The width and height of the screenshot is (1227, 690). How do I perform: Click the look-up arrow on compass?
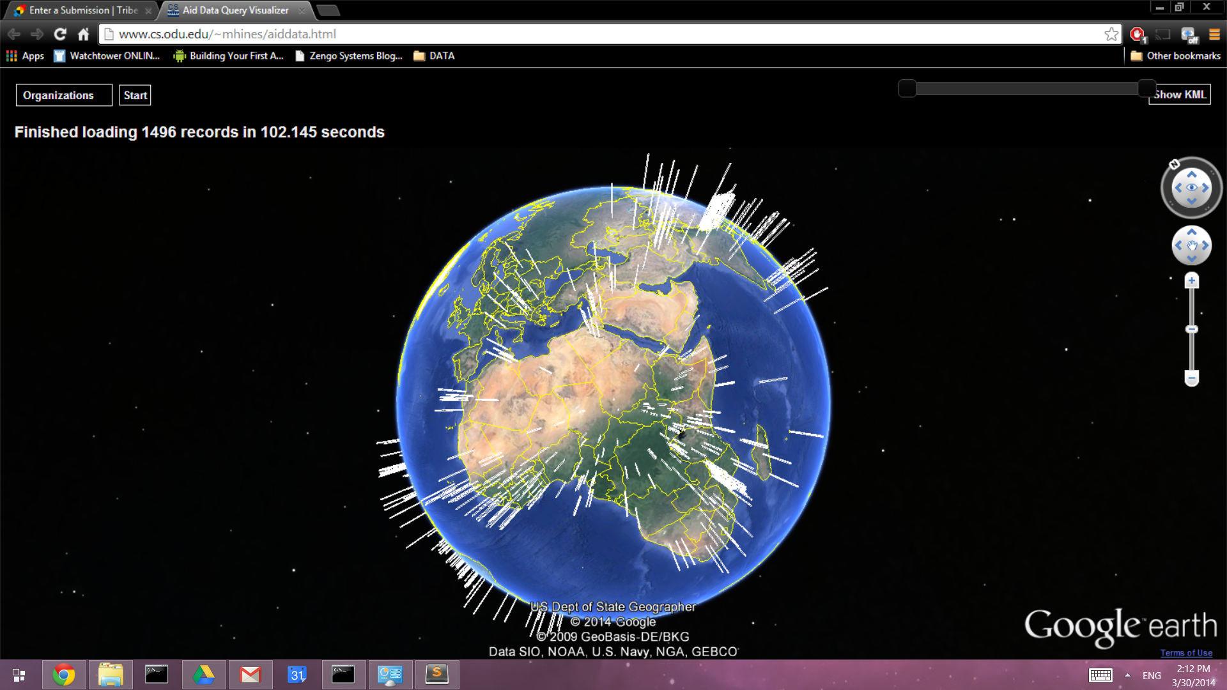[1191, 174]
